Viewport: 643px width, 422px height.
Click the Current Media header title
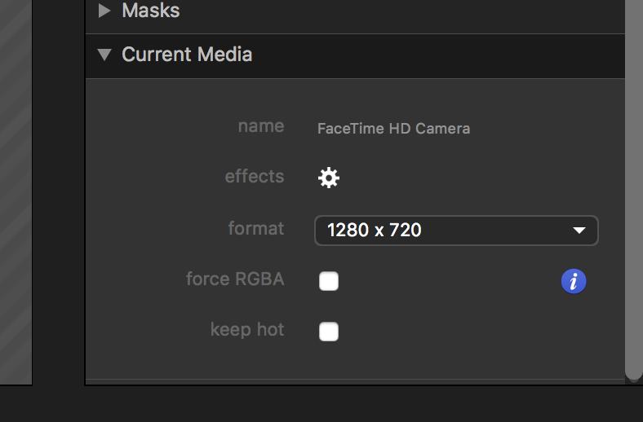click(x=187, y=55)
